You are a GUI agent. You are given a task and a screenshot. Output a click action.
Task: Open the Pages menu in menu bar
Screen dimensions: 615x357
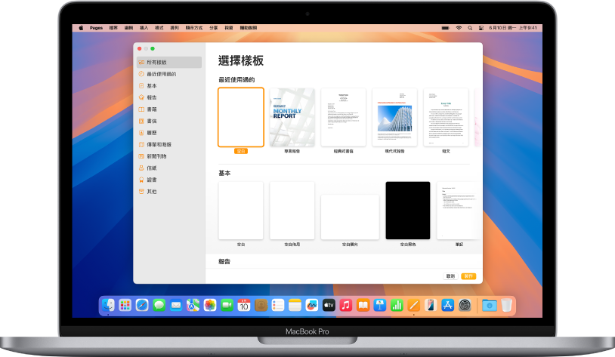[96, 28]
